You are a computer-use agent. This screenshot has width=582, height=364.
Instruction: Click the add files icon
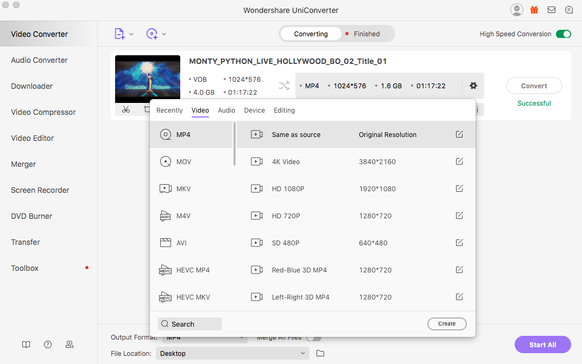[119, 34]
